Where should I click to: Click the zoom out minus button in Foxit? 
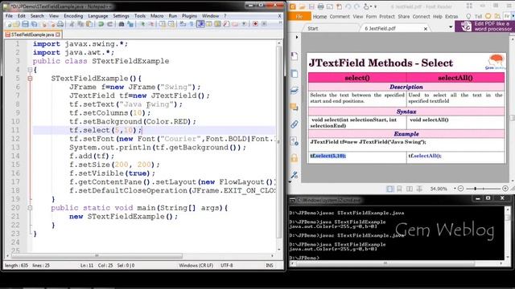tap(461, 189)
